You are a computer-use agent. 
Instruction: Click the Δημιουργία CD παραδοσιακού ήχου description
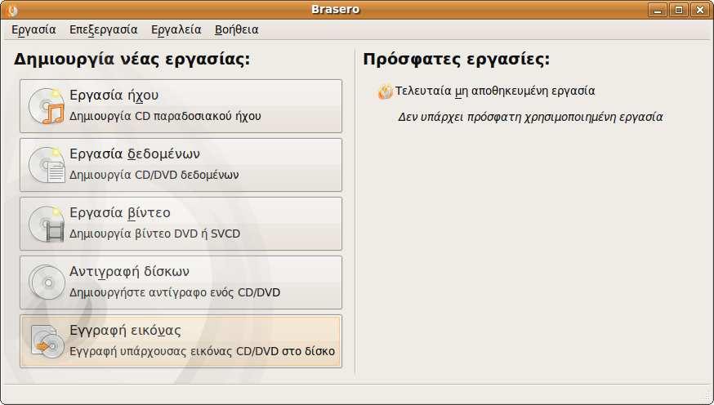(165, 116)
